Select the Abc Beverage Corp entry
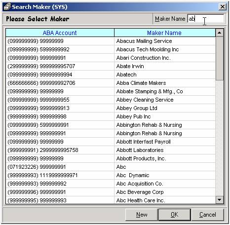The width and height of the screenshot is (230, 225). click(111, 192)
